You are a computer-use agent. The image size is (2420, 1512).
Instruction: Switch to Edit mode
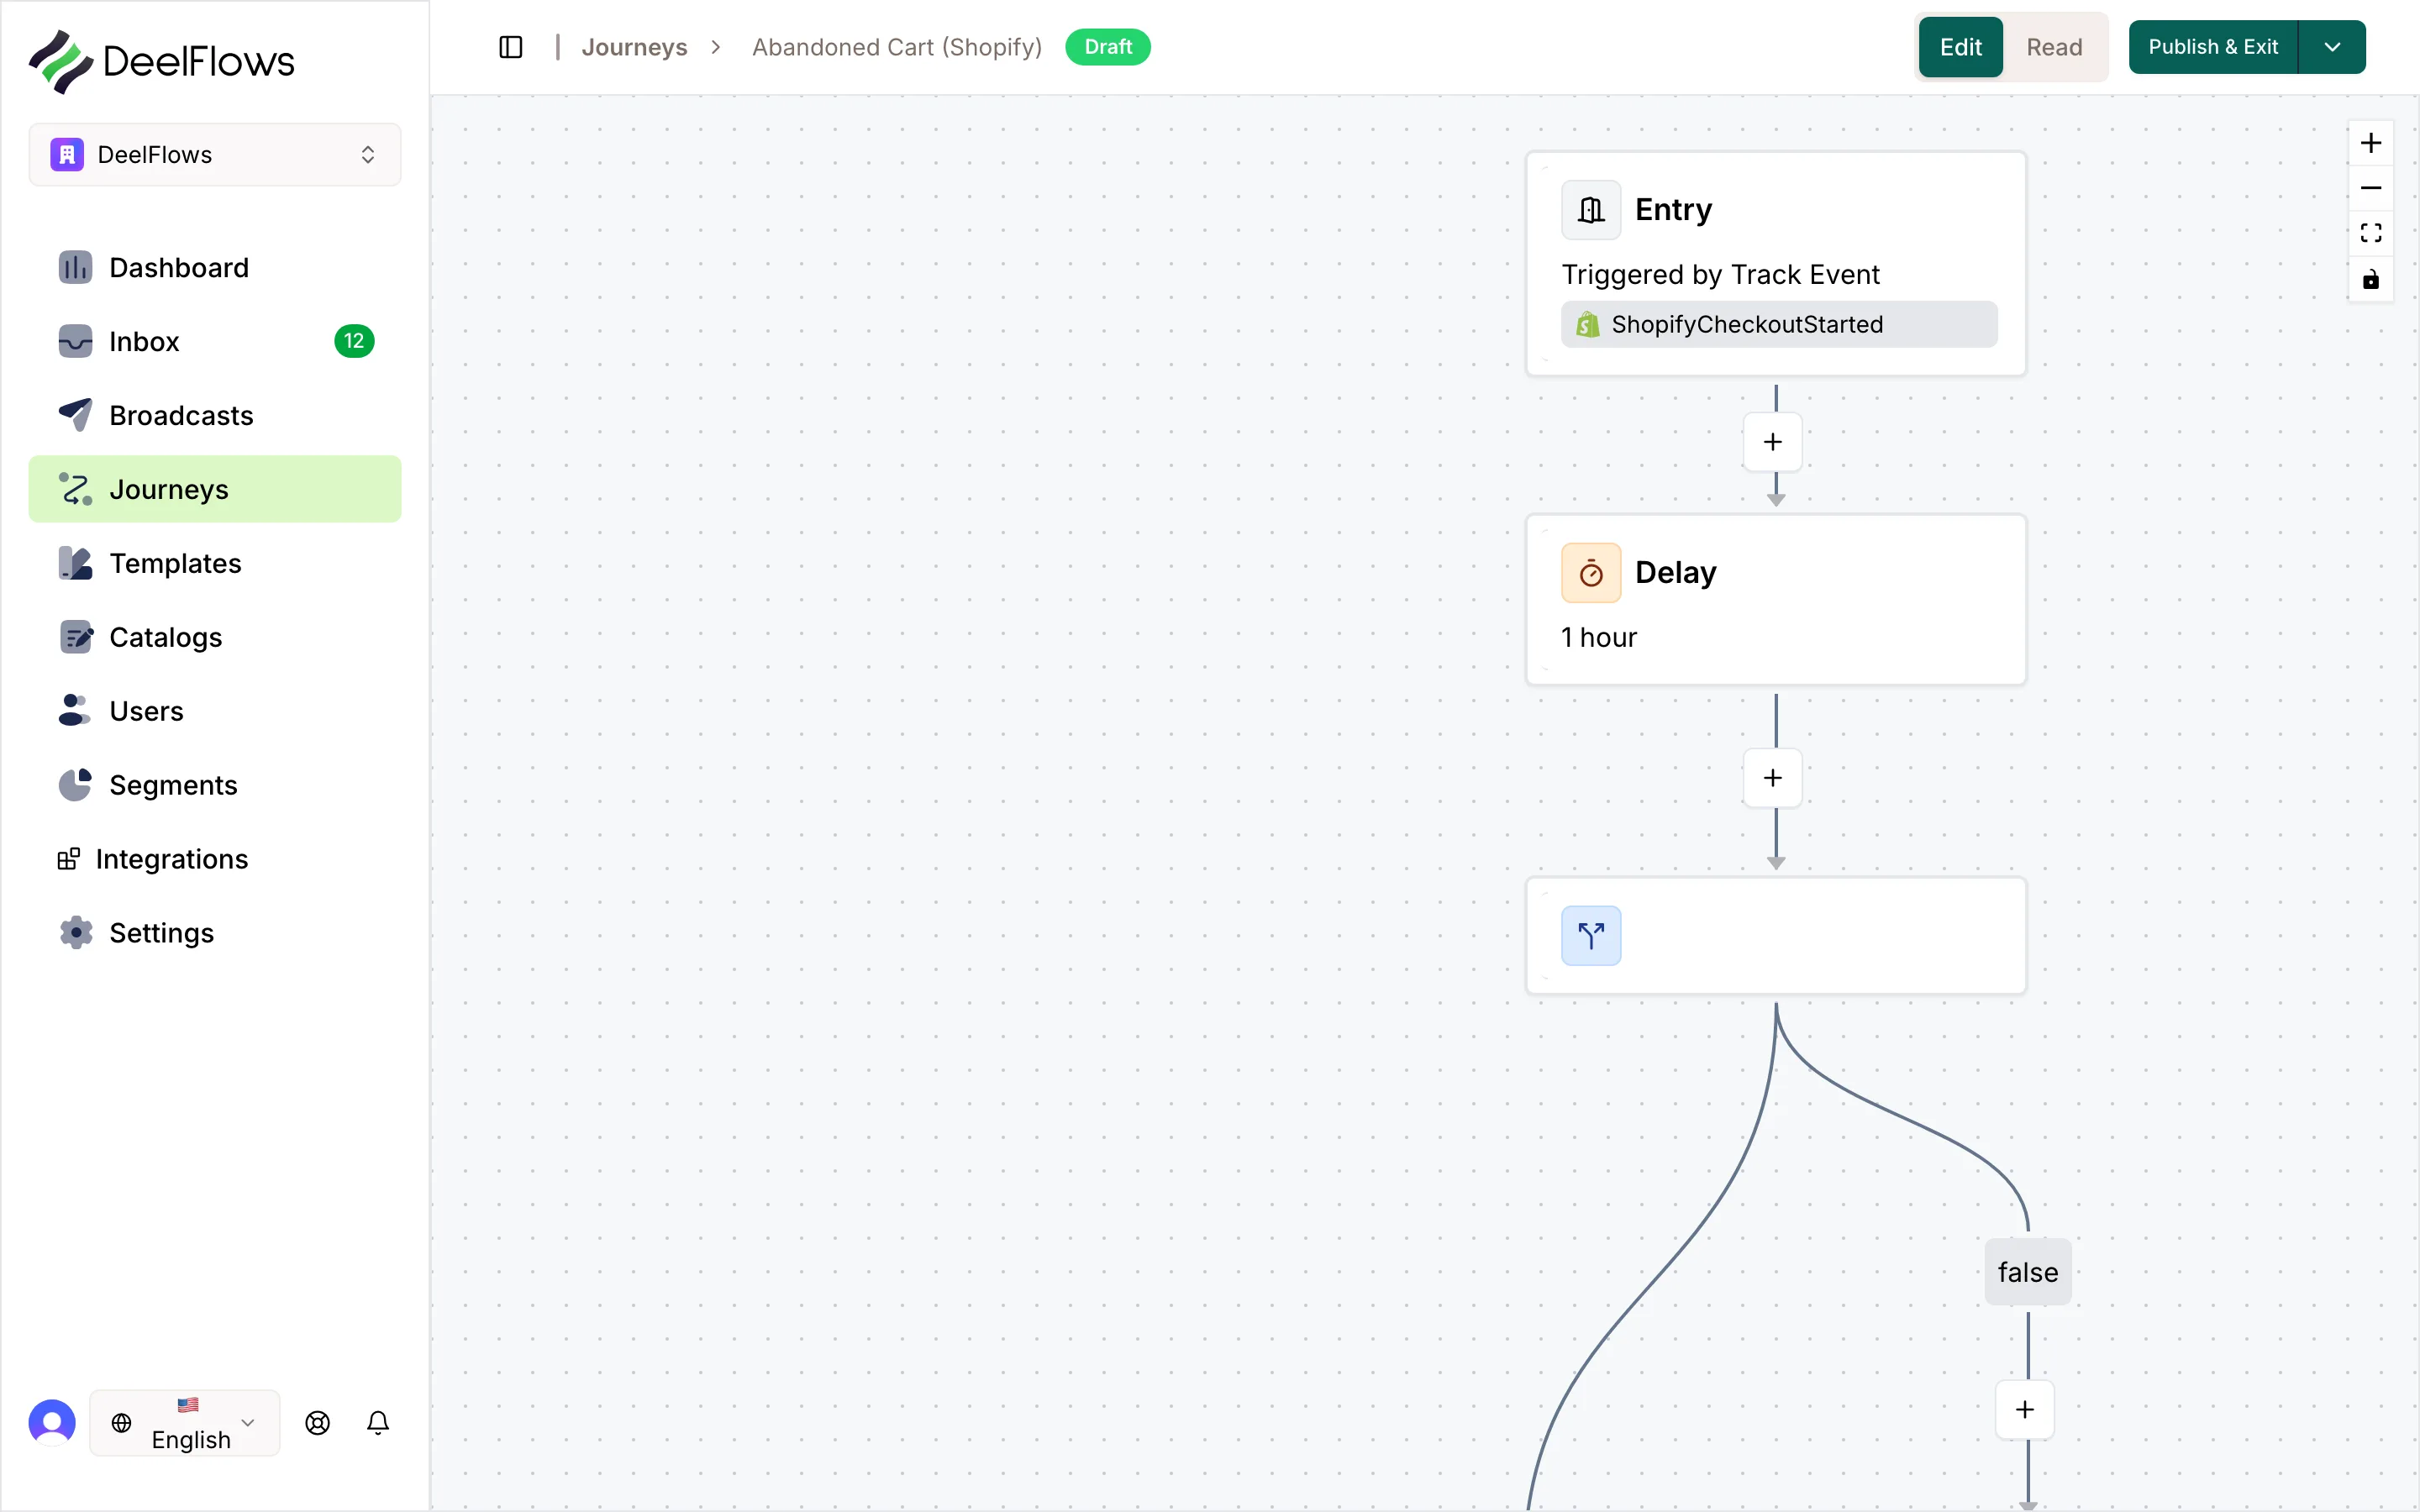click(1960, 47)
